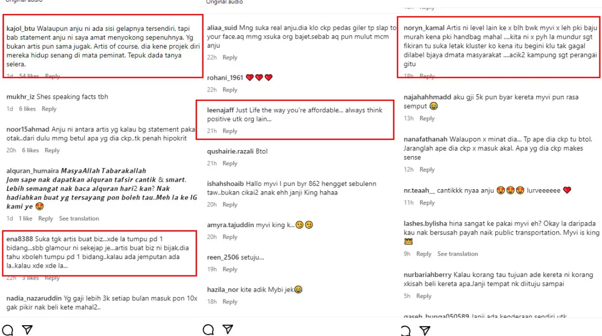Click the comment bubble icon in left panel
This screenshot has width=602, height=336.
(8, 330)
